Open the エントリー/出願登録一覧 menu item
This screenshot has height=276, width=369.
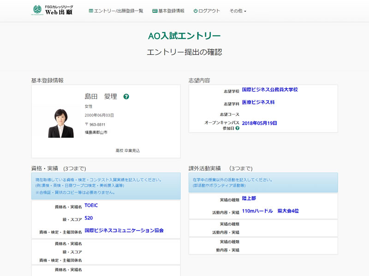click(x=119, y=11)
